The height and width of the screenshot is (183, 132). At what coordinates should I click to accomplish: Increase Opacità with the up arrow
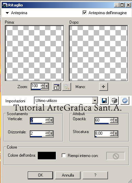pyautogui.click(x=112, y=119)
